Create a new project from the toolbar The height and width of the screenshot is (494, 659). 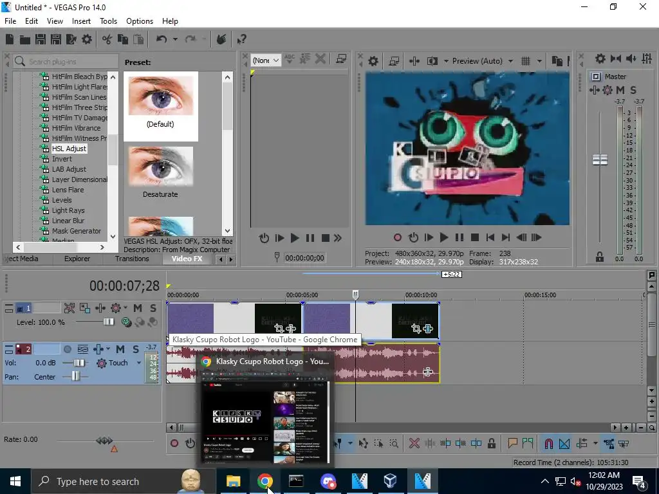(10, 39)
